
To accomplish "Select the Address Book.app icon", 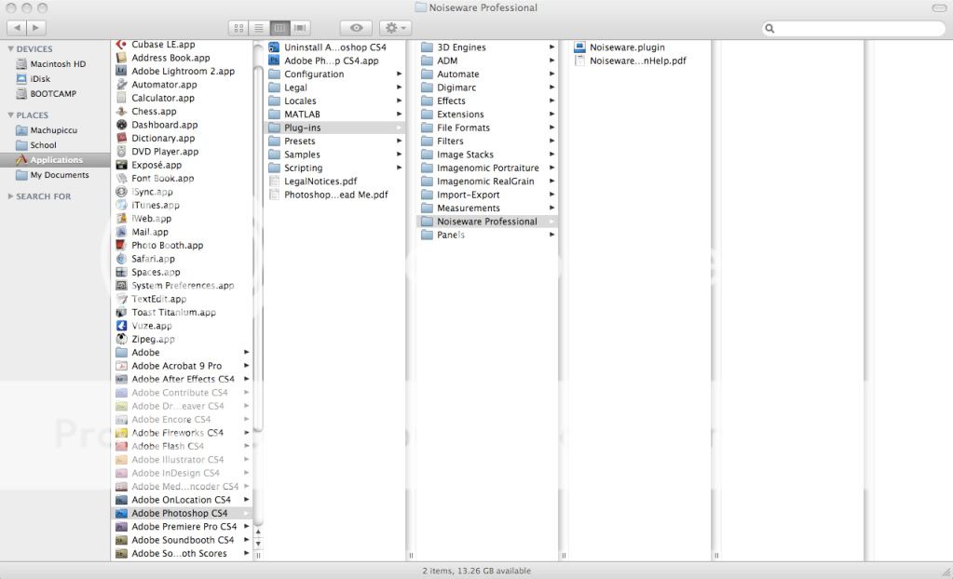I will click(x=121, y=58).
